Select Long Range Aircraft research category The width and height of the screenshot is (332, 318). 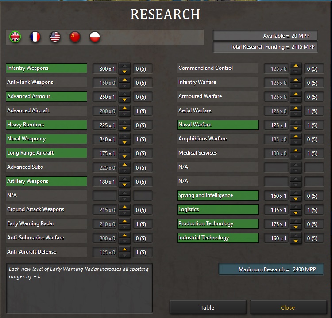[46, 153]
